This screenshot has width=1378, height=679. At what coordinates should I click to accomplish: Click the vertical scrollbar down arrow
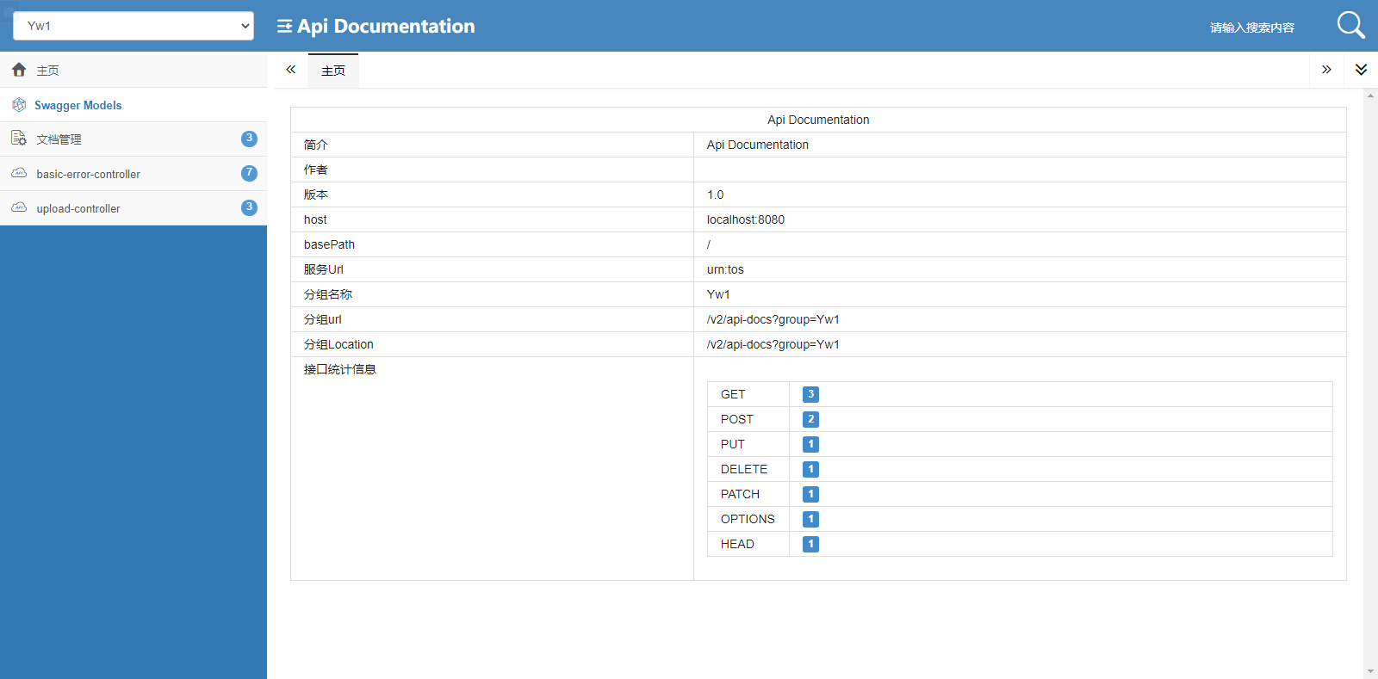1370,671
